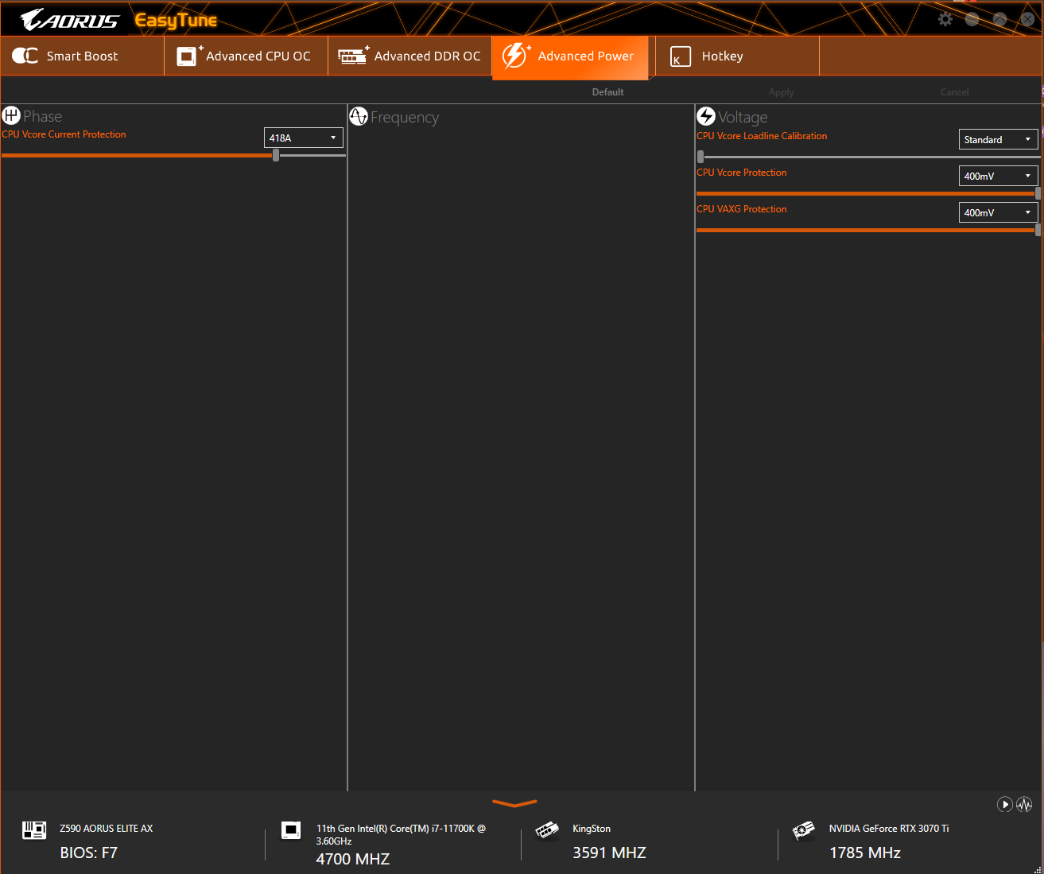
Task: Collapse the hardware info panel chevron
Action: pos(514,803)
